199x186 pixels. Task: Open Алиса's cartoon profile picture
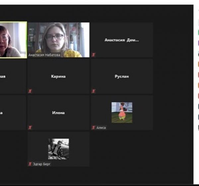pyautogui.click(x=122, y=113)
